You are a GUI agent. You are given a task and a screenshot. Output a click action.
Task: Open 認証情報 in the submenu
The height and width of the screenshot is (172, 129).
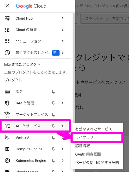[x=83, y=146]
